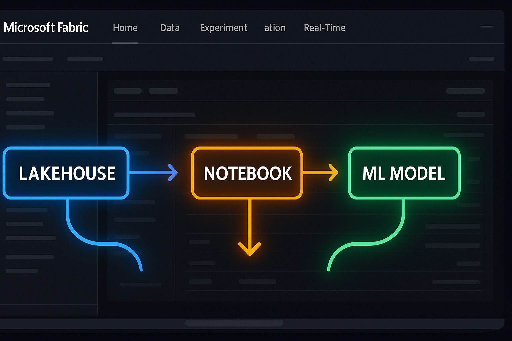
Task: Click the collapse dash in the top-right corner
Action: (x=487, y=27)
